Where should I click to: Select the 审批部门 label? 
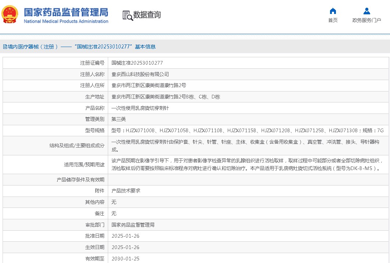coord(95,225)
